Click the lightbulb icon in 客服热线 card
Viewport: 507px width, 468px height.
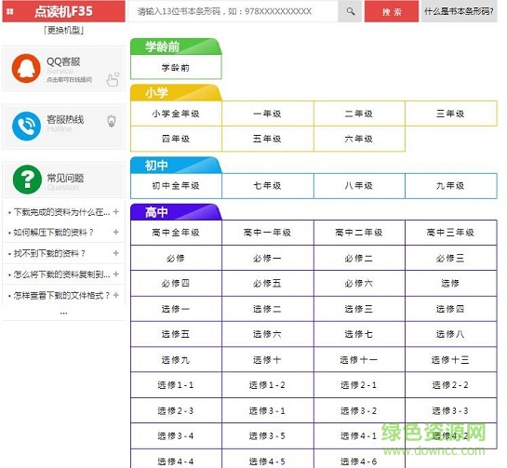(x=112, y=121)
